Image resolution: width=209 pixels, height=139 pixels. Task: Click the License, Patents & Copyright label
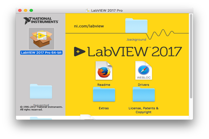pyautogui.click(x=143, y=110)
